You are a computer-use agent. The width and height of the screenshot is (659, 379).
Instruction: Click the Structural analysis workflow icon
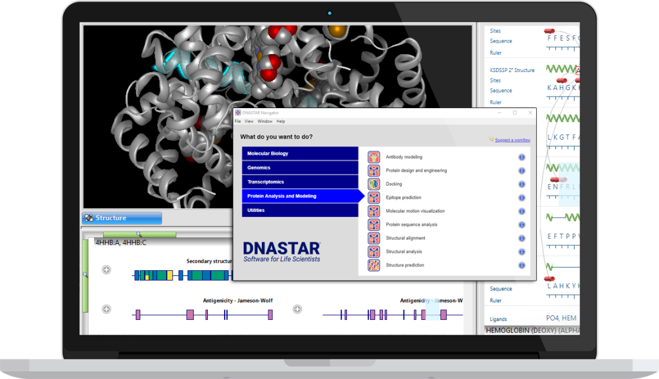374,252
